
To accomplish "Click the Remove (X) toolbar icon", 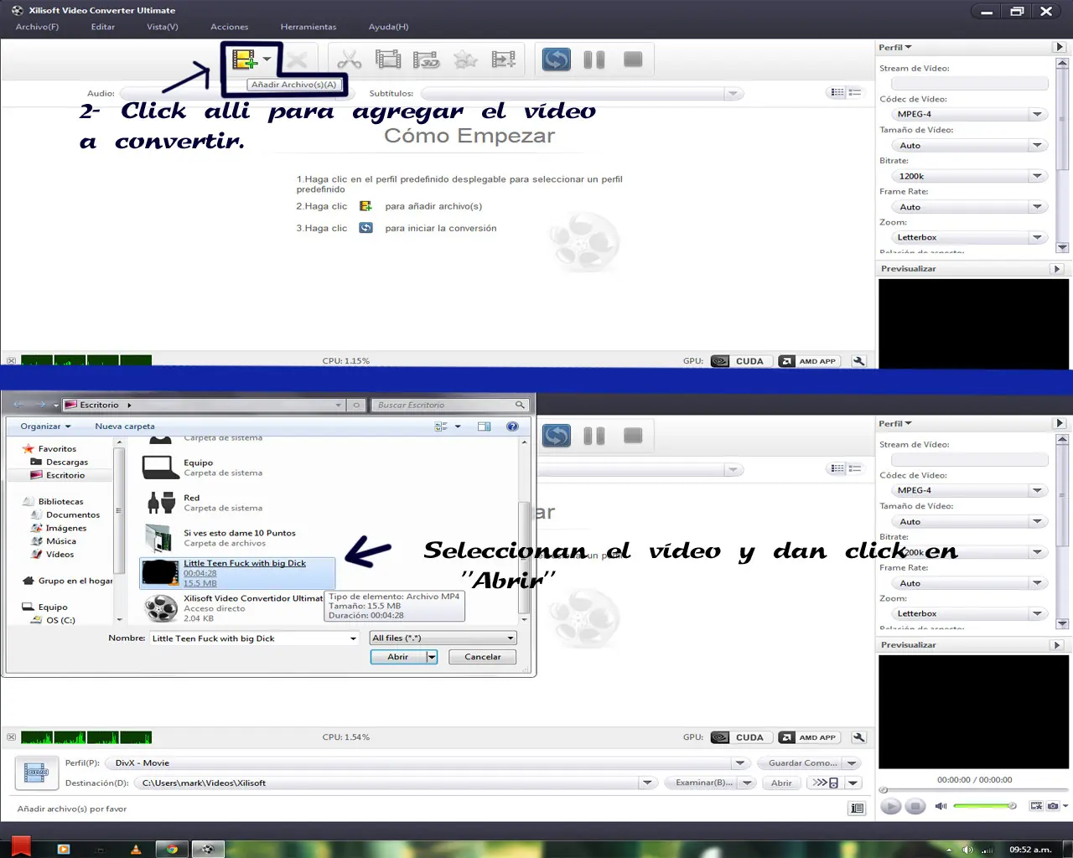I will [x=297, y=59].
